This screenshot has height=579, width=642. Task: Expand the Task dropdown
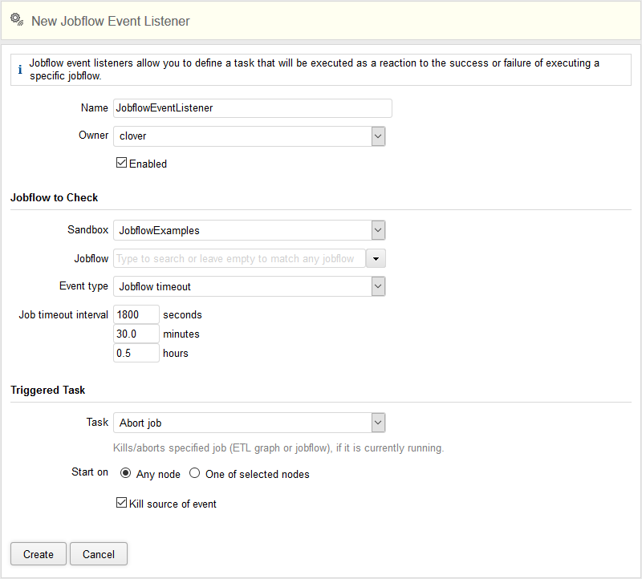[378, 423]
